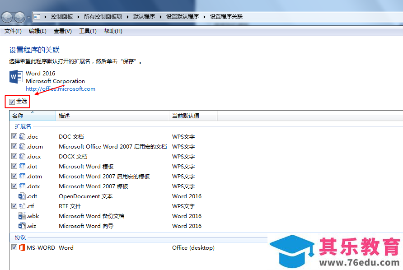Expand breadcrumb arrow after 所有控制面板项
The width and height of the screenshot is (403, 270).
point(128,17)
